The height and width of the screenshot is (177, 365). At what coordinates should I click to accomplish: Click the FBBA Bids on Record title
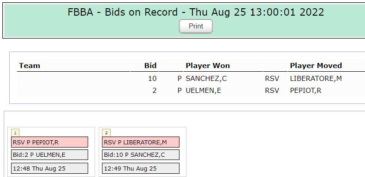point(196,12)
